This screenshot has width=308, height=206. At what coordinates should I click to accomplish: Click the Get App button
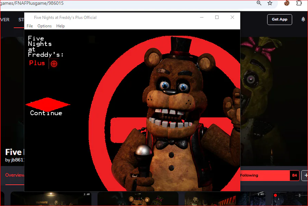pos(280,20)
